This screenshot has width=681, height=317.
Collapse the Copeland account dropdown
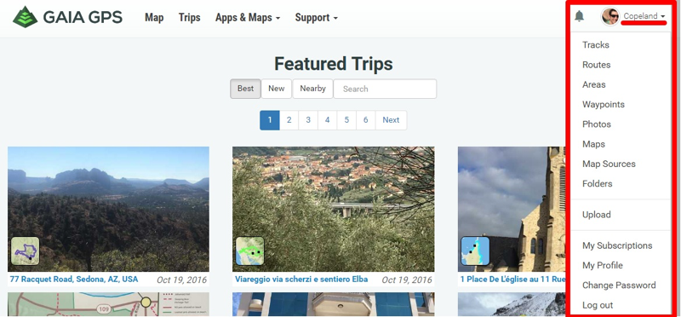coord(644,16)
